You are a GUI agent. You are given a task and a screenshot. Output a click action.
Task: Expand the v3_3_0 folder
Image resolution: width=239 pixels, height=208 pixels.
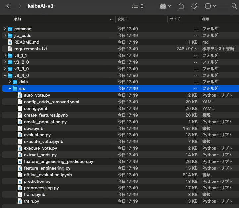5,69
